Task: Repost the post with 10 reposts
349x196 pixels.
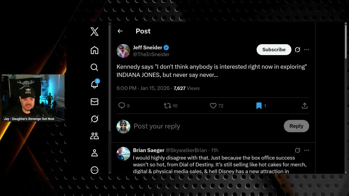Action: (x=167, y=106)
